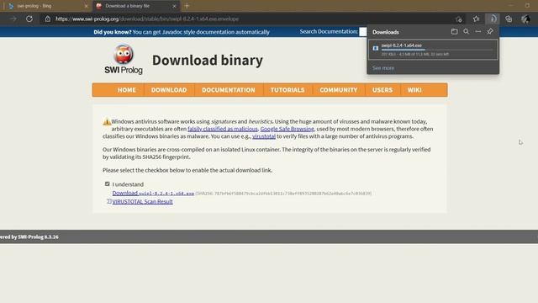538x303 pixels.
Task: Open the USERS menu item
Action: pos(382,90)
